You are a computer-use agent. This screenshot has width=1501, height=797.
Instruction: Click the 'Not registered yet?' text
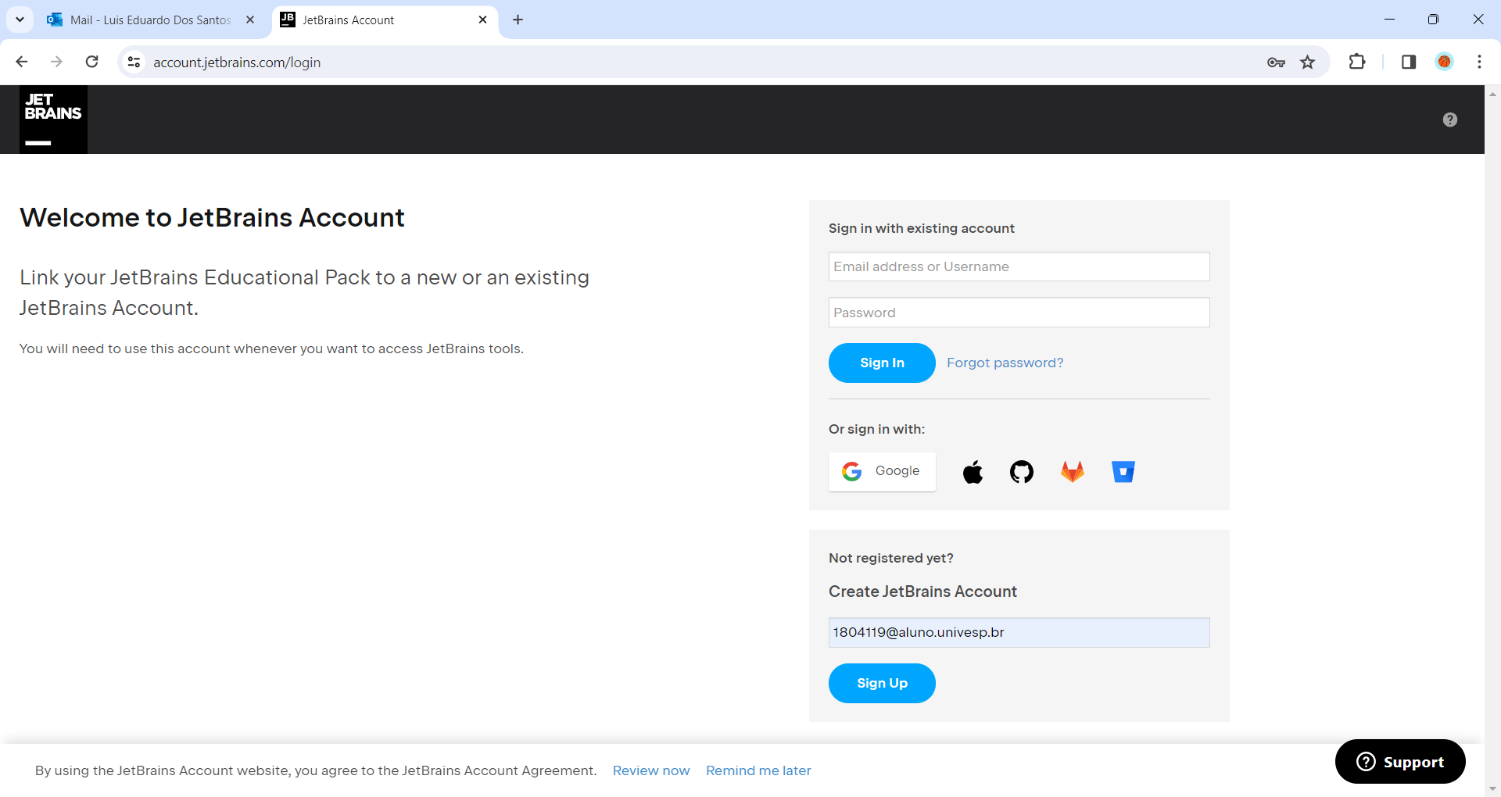(x=891, y=558)
